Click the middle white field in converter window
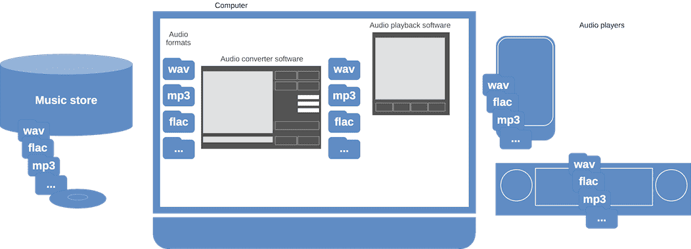 (x=308, y=104)
